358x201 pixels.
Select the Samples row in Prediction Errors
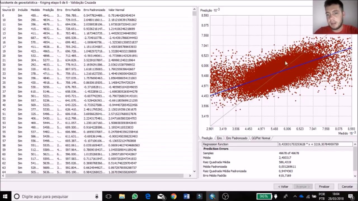coord(277,153)
